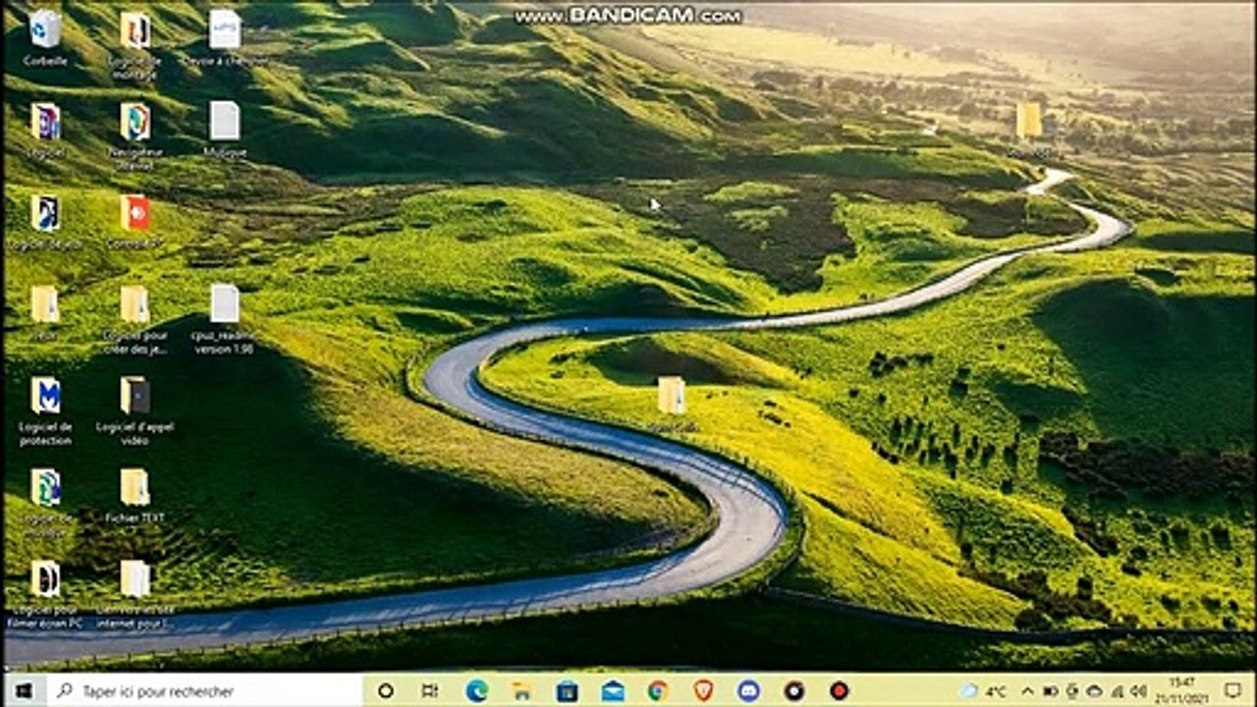
Task: Open the OneDrive cloud tray icon
Action: tap(1094, 691)
